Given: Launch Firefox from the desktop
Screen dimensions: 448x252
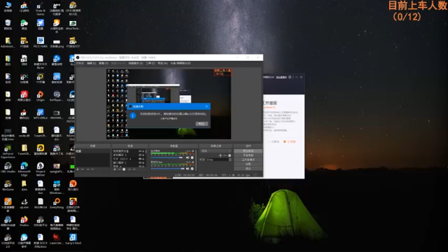Looking at the screenshot, I should (24, 221).
